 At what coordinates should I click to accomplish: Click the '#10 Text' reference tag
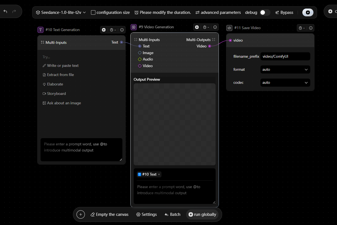[x=149, y=175]
